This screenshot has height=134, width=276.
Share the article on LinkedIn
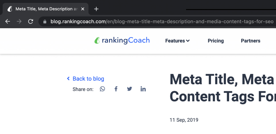[143, 89]
